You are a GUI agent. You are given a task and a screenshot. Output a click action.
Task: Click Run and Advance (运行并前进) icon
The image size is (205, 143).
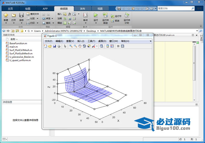[x=106, y=15]
